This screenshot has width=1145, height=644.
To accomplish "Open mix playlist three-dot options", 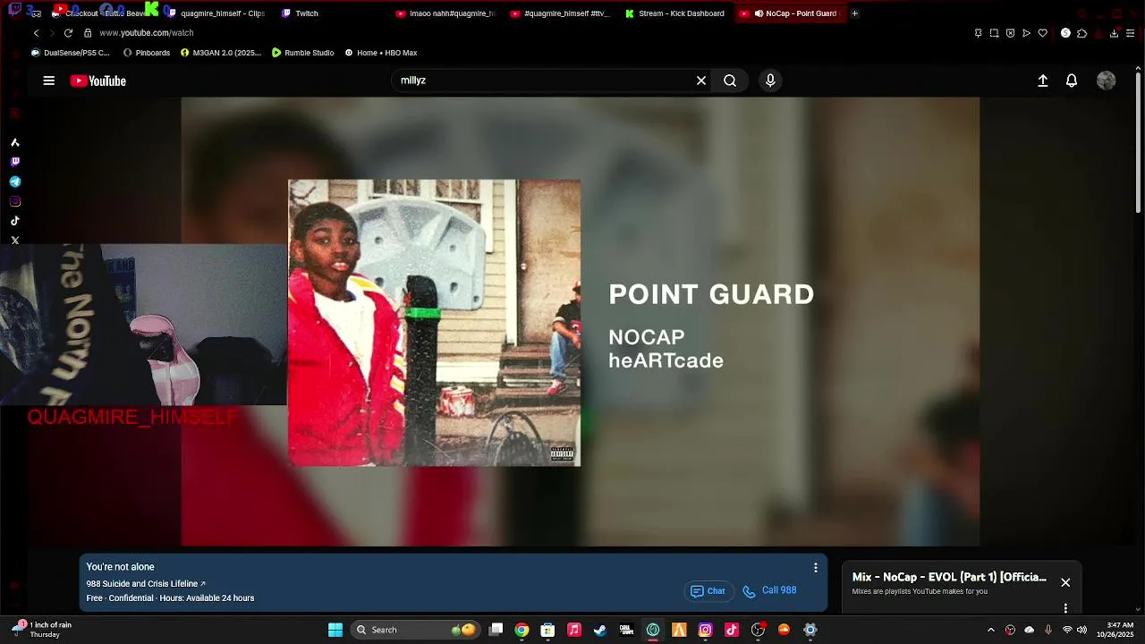I will click(1065, 608).
